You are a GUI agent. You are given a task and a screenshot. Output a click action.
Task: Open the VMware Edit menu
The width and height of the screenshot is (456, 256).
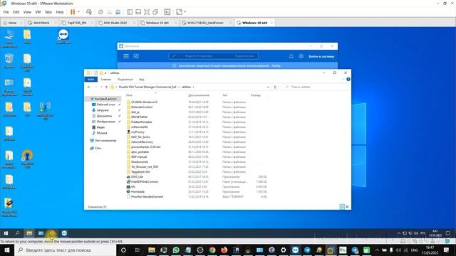(16, 12)
